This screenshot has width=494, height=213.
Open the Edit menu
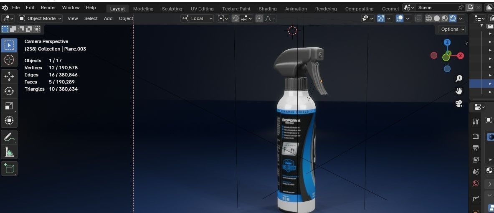[x=30, y=8]
